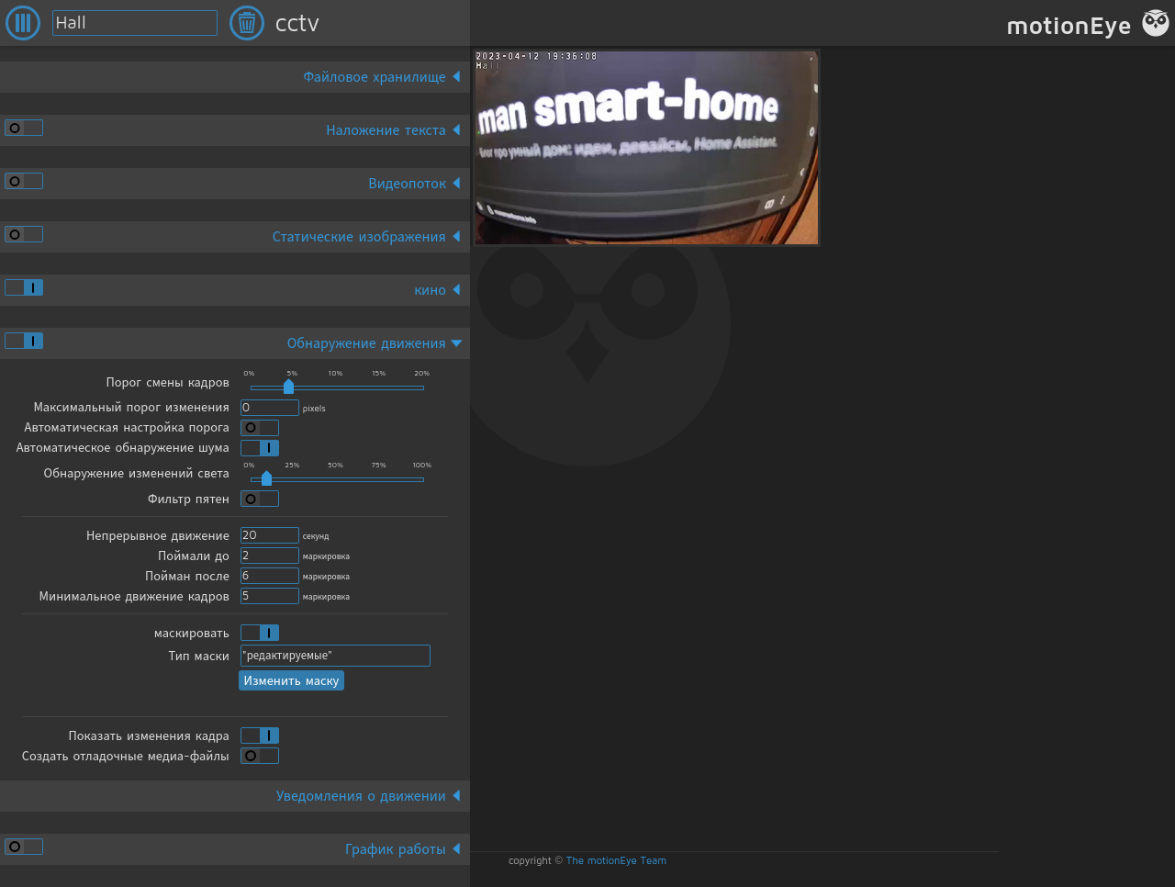The width and height of the screenshot is (1175, 887).
Task: Click the Обнаружение движения section title
Action: coord(366,343)
